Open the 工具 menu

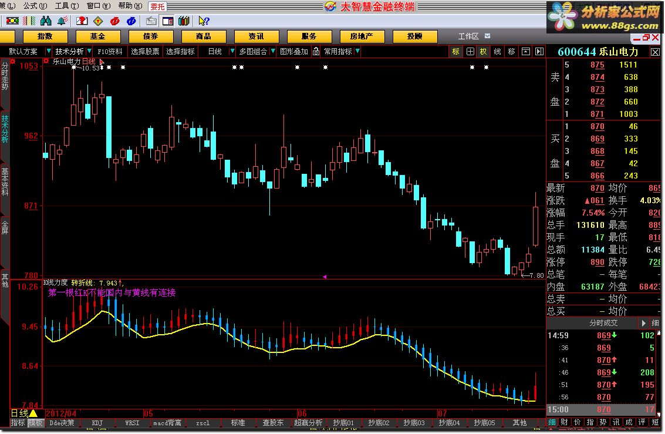click(67, 6)
